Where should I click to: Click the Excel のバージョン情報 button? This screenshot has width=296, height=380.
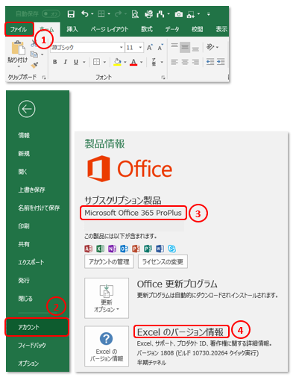[x=107, y=346]
